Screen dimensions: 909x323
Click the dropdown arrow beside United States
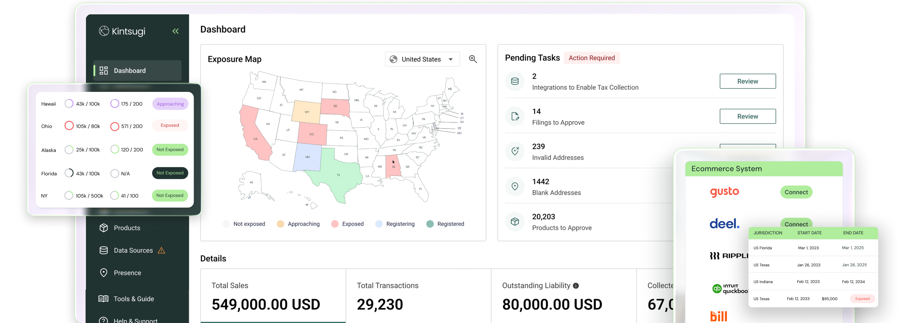click(450, 59)
